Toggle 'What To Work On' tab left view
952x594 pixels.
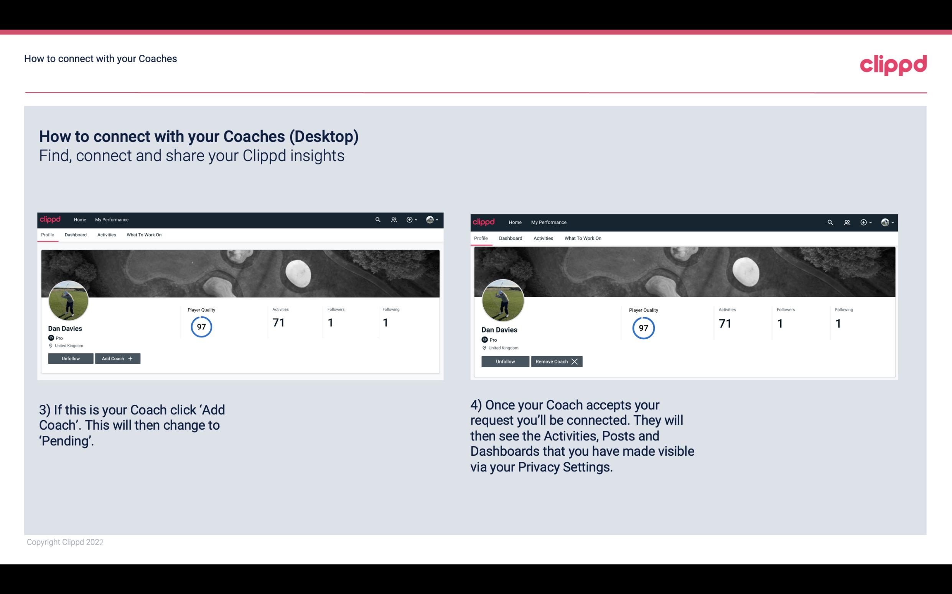[144, 235]
